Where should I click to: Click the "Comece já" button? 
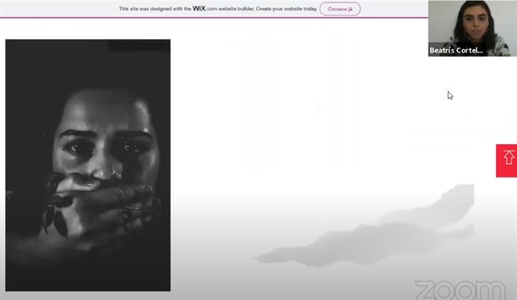340,9
